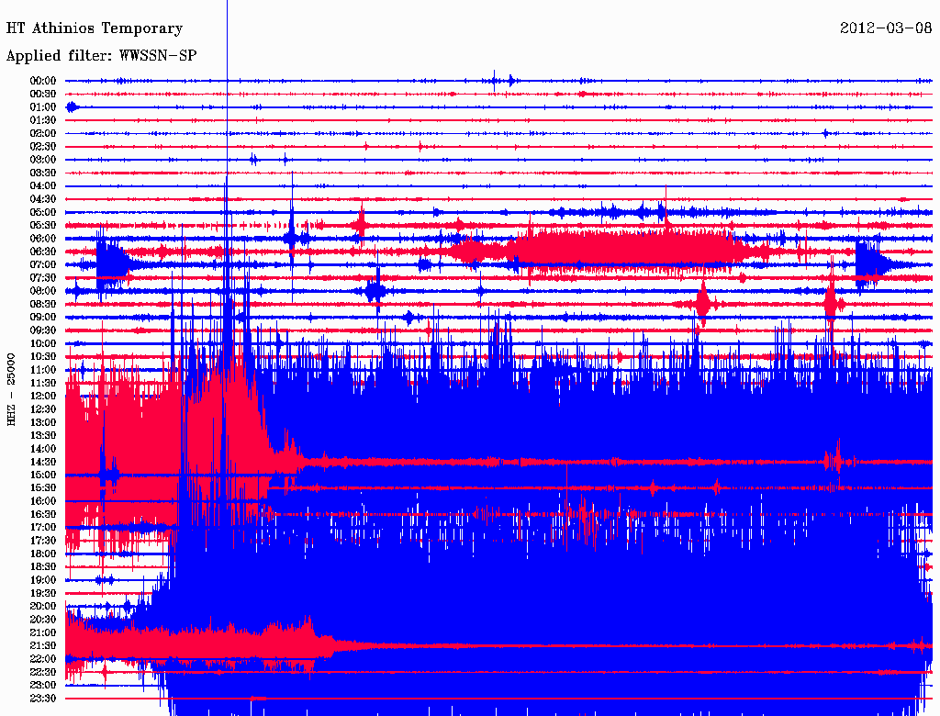Viewport: 940px width, 716px height.
Task: Click the date '2012-03-08'
Action: [886, 28]
